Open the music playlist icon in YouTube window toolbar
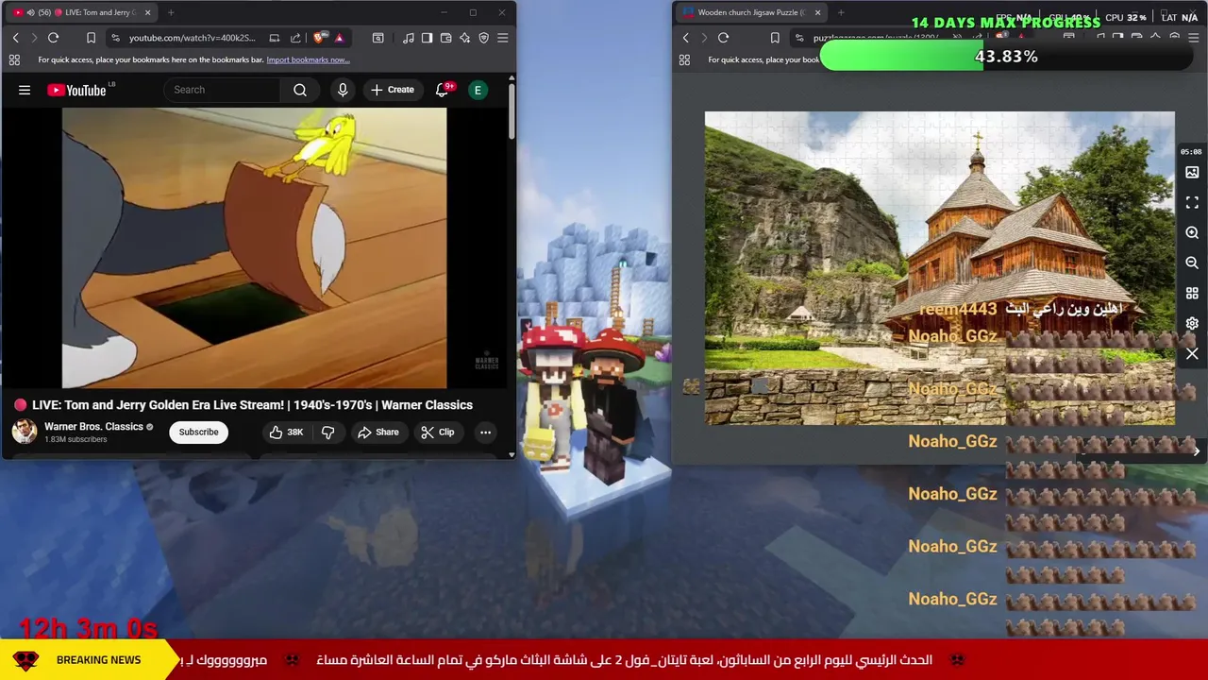 click(408, 38)
